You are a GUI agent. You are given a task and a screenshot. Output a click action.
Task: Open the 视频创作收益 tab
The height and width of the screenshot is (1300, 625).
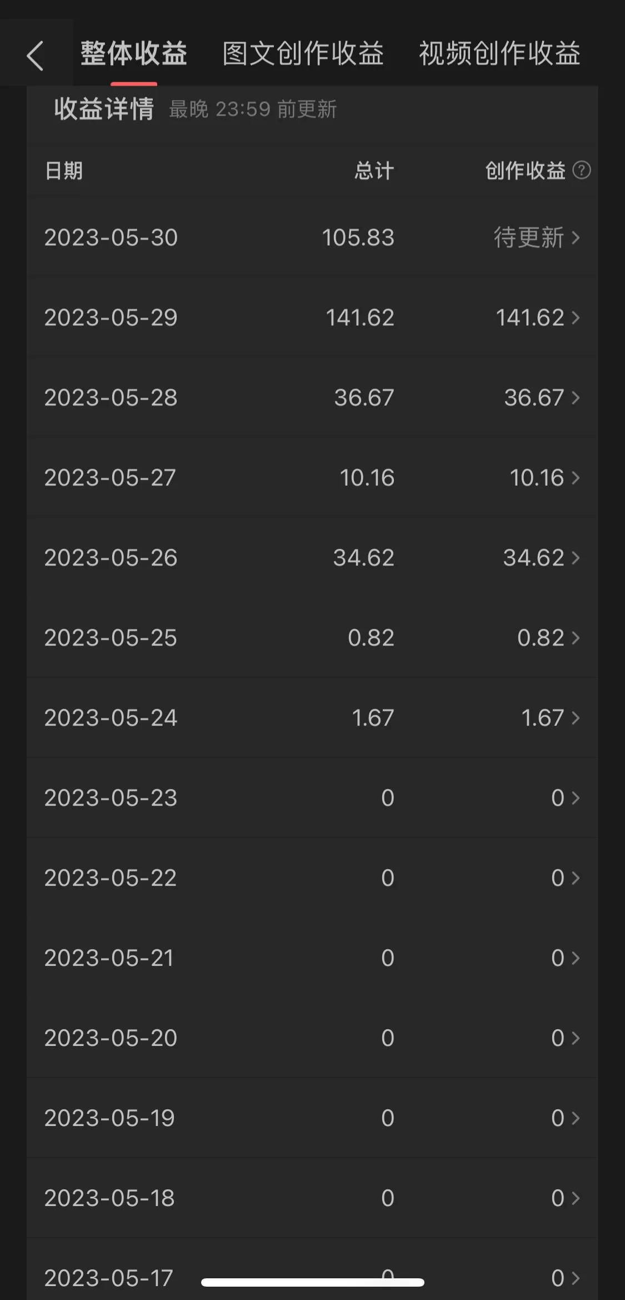click(499, 54)
